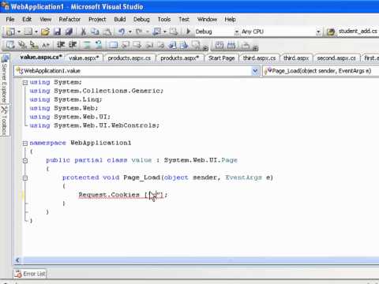Click the Redo arrow icon
The height and width of the screenshot is (284, 379).
coord(139,32)
